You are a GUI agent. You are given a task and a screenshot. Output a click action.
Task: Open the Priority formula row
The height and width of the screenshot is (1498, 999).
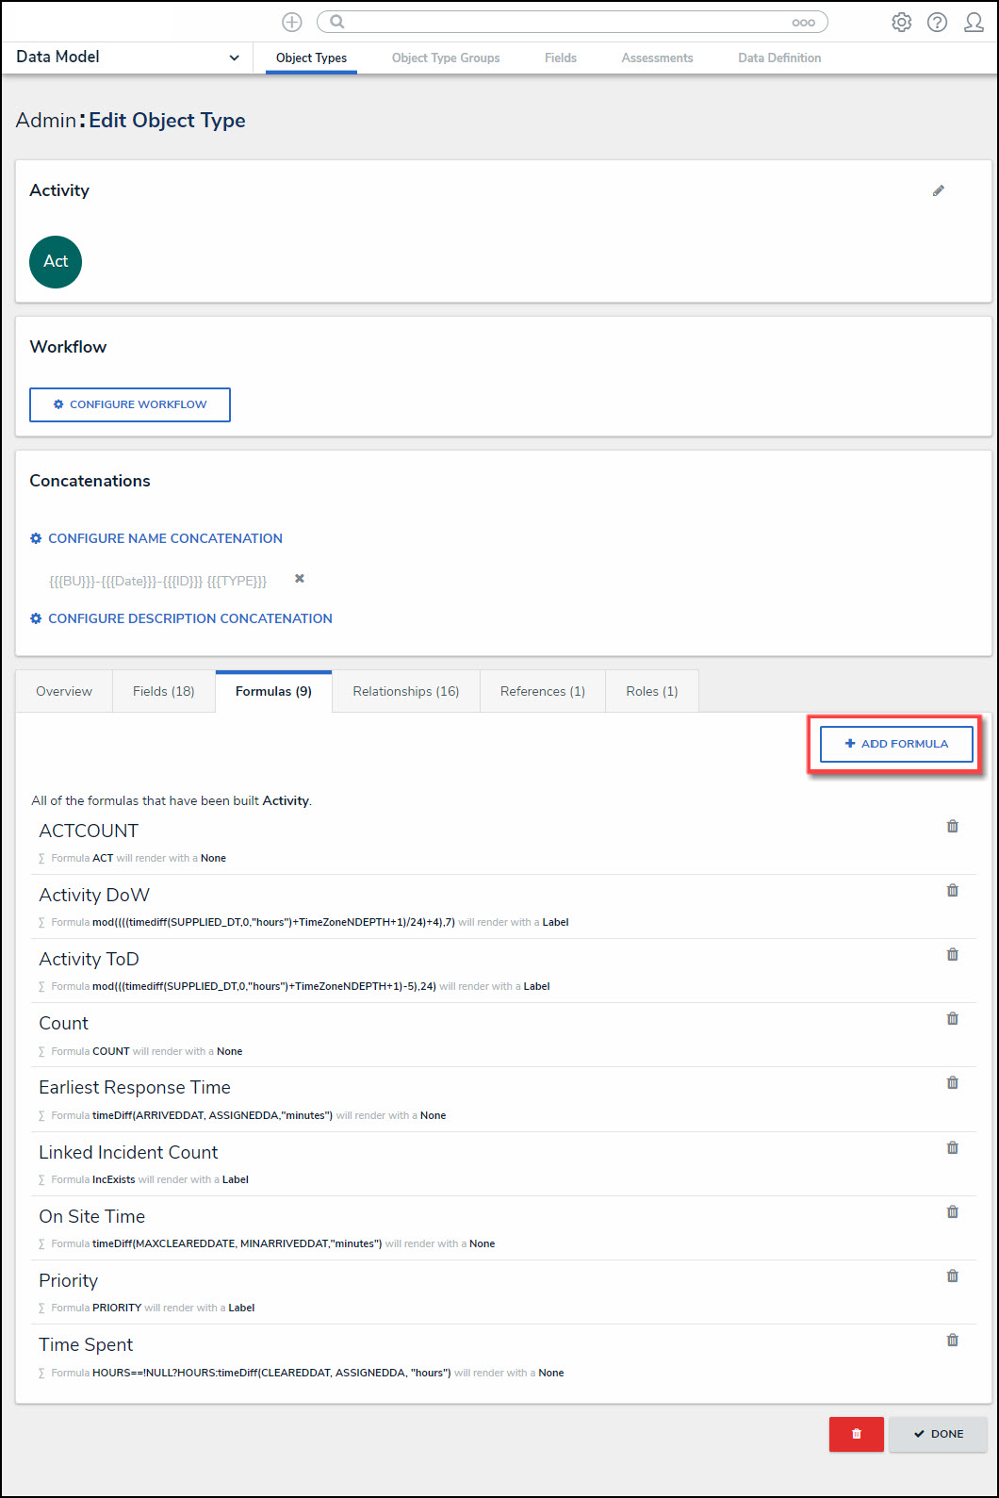coord(69,1280)
